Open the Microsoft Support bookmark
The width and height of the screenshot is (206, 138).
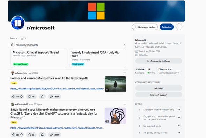point(159,95)
